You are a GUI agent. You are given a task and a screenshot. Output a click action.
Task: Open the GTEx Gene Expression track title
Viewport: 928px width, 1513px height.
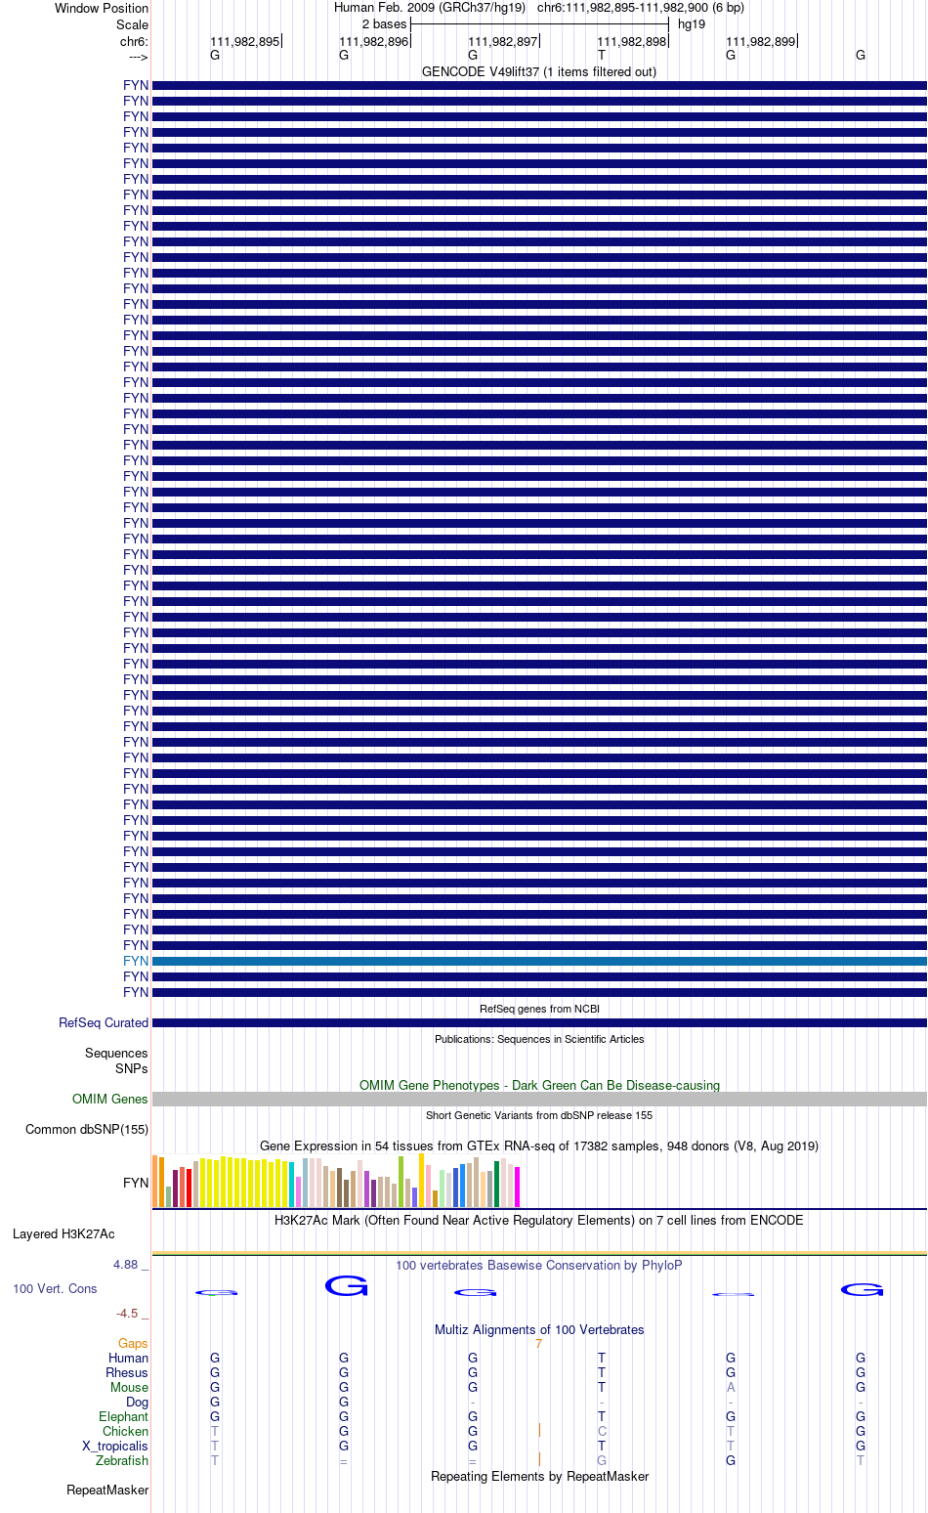[x=539, y=1146]
